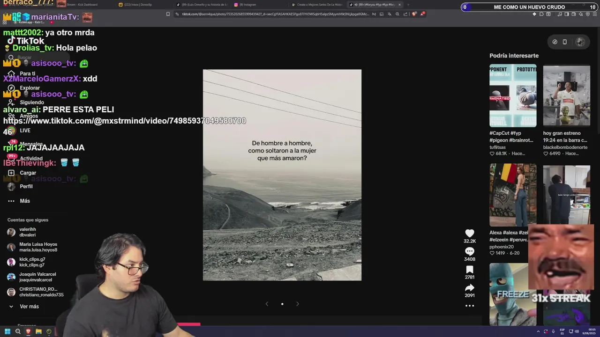The height and width of the screenshot is (337, 600).
Task: Open blackelbombodenorte author link
Action: [565, 147]
